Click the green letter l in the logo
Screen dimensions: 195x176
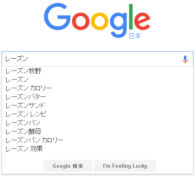pos(131,17)
